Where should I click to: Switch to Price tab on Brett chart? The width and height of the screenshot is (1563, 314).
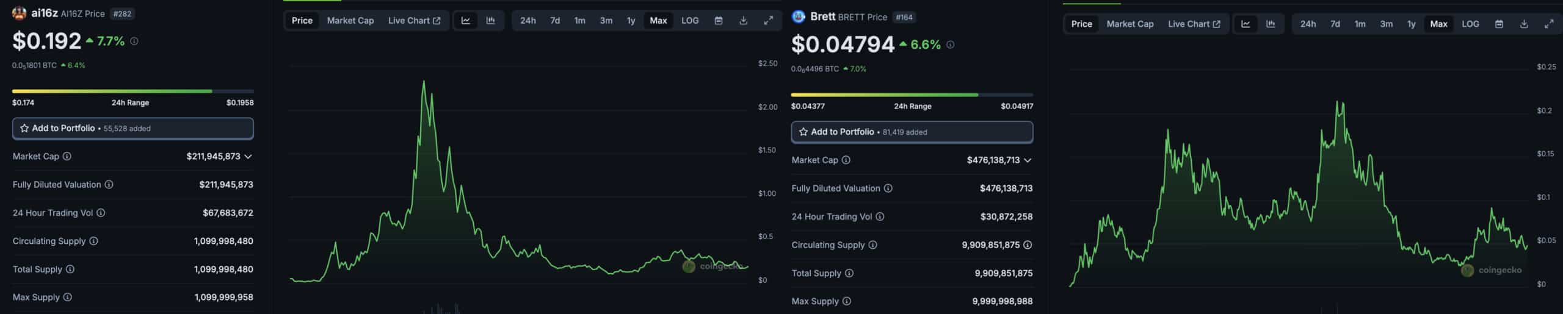[1081, 24]
